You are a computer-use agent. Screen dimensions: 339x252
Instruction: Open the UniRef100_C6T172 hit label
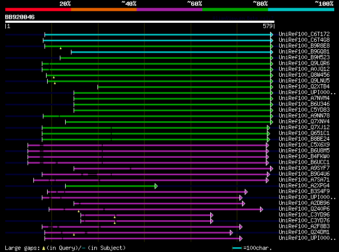point(304,34)
